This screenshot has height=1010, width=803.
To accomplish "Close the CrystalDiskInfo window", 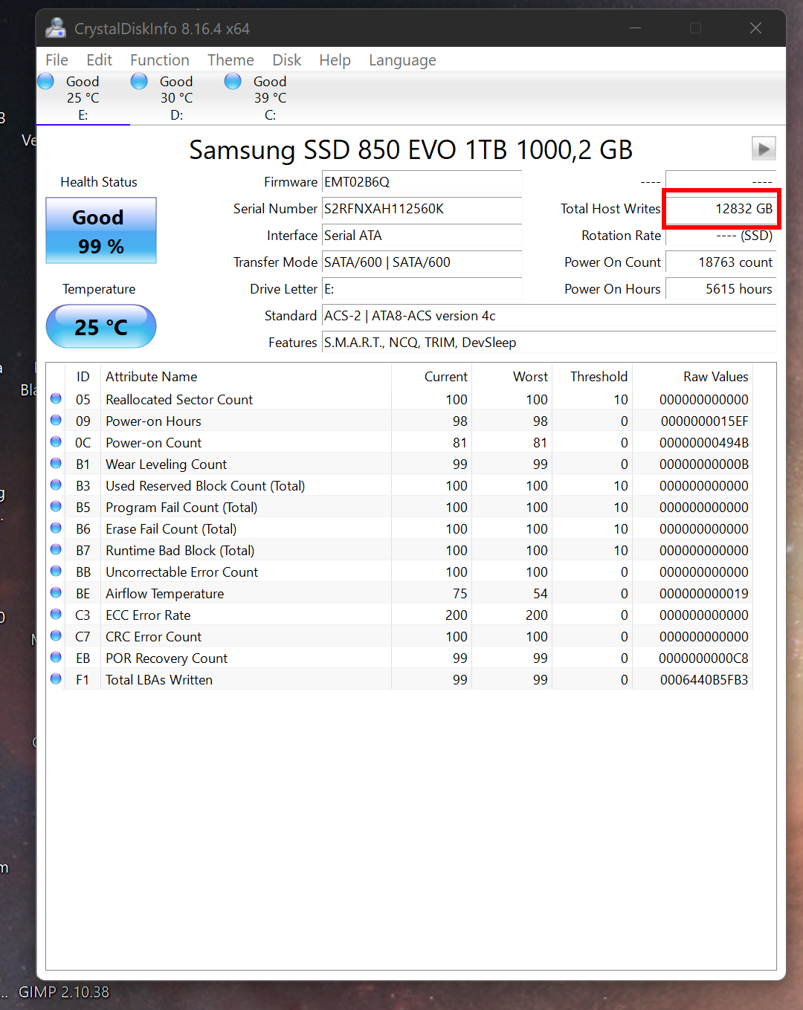I will pos(755,28).
